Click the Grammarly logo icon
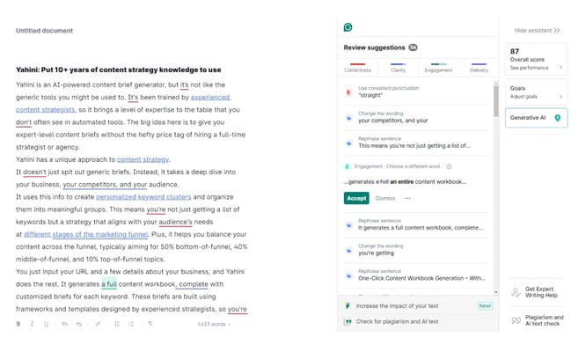Screen dimensions: 586x352 [348, 27]
